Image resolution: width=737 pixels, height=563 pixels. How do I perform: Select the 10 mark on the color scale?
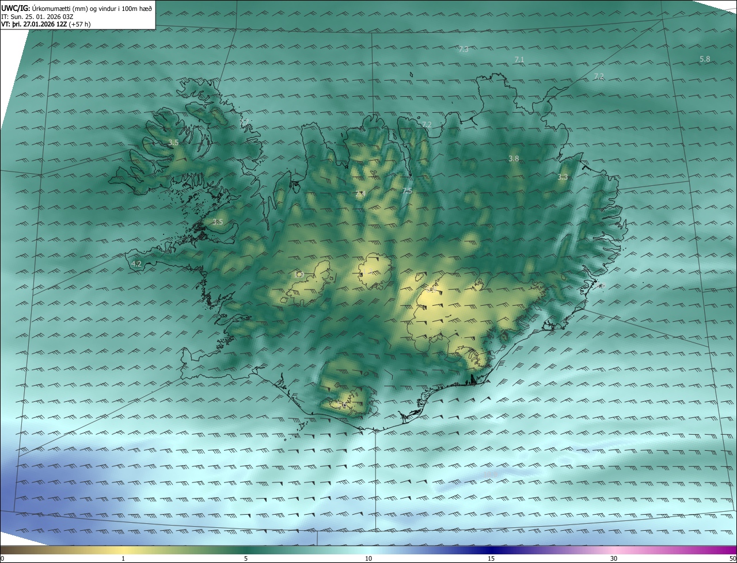[368, 558]
